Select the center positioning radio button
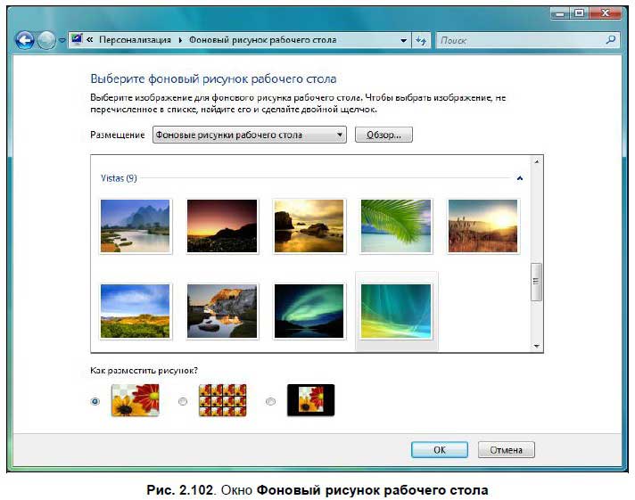The width and height of the screenshot is (635, 500). pos(270,401)
